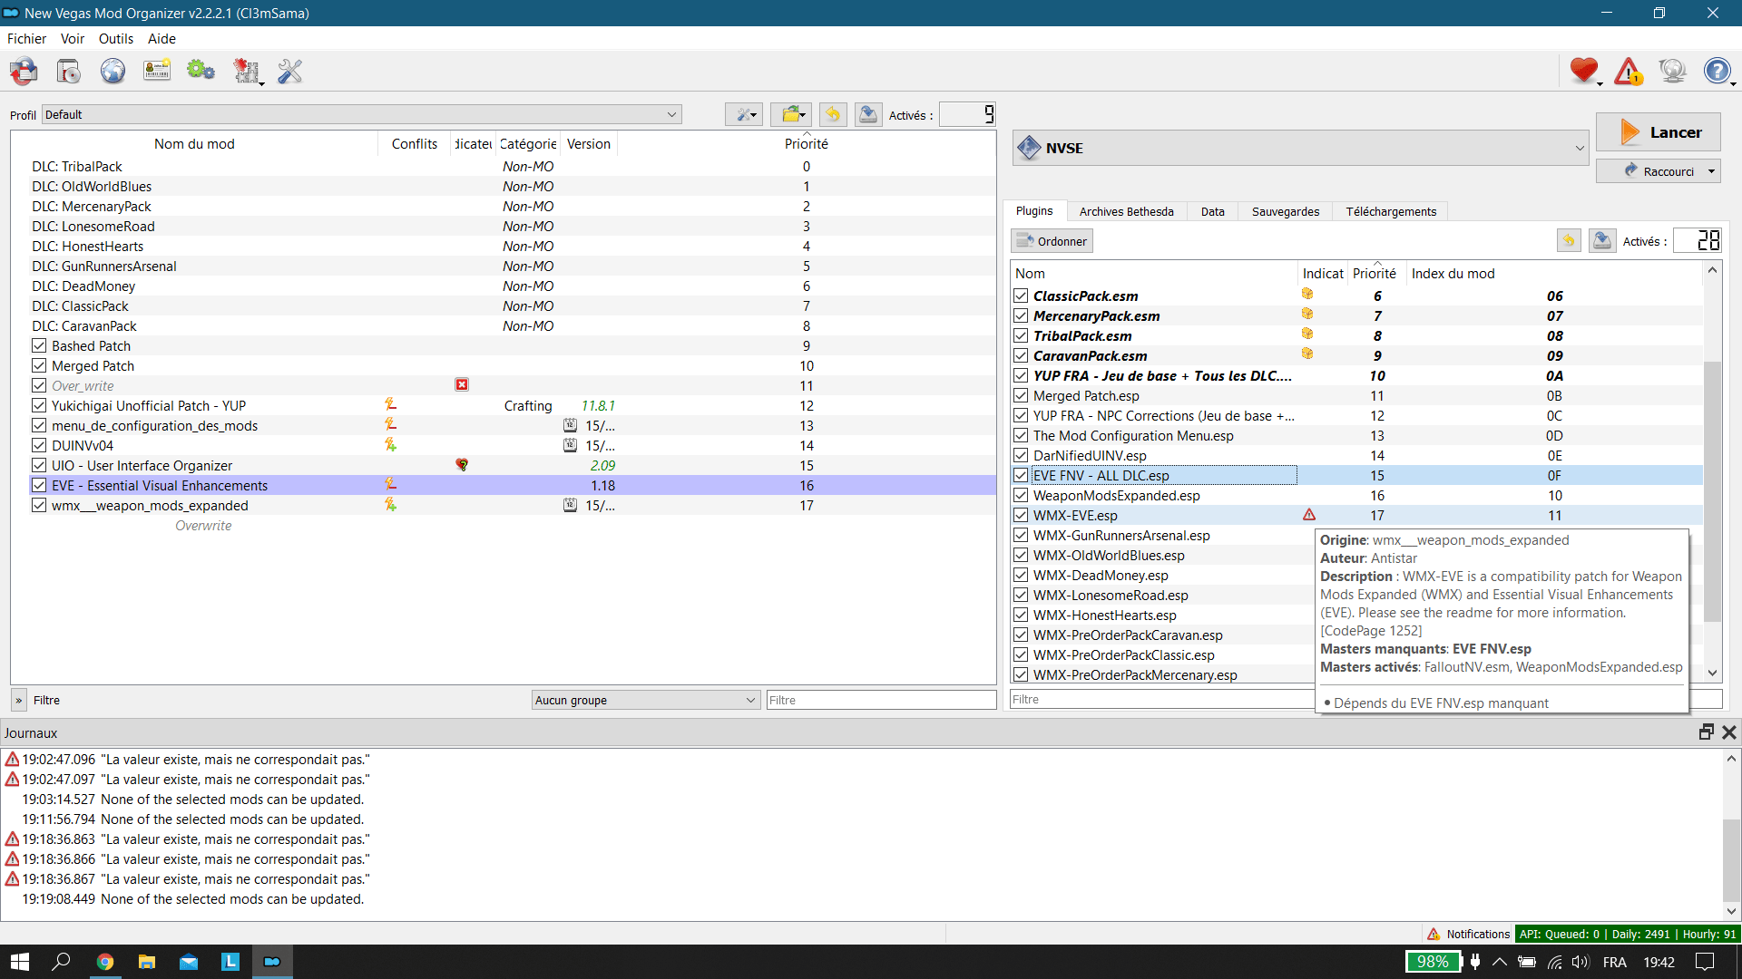Create plugin list backup icon
1742x979 pixels.
[1602, 240]
